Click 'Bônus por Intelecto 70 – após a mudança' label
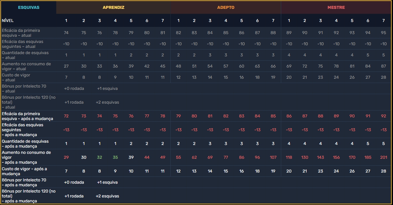Image resolution: width=393 pixels, height=205 pixels. [x=24, y=182]
